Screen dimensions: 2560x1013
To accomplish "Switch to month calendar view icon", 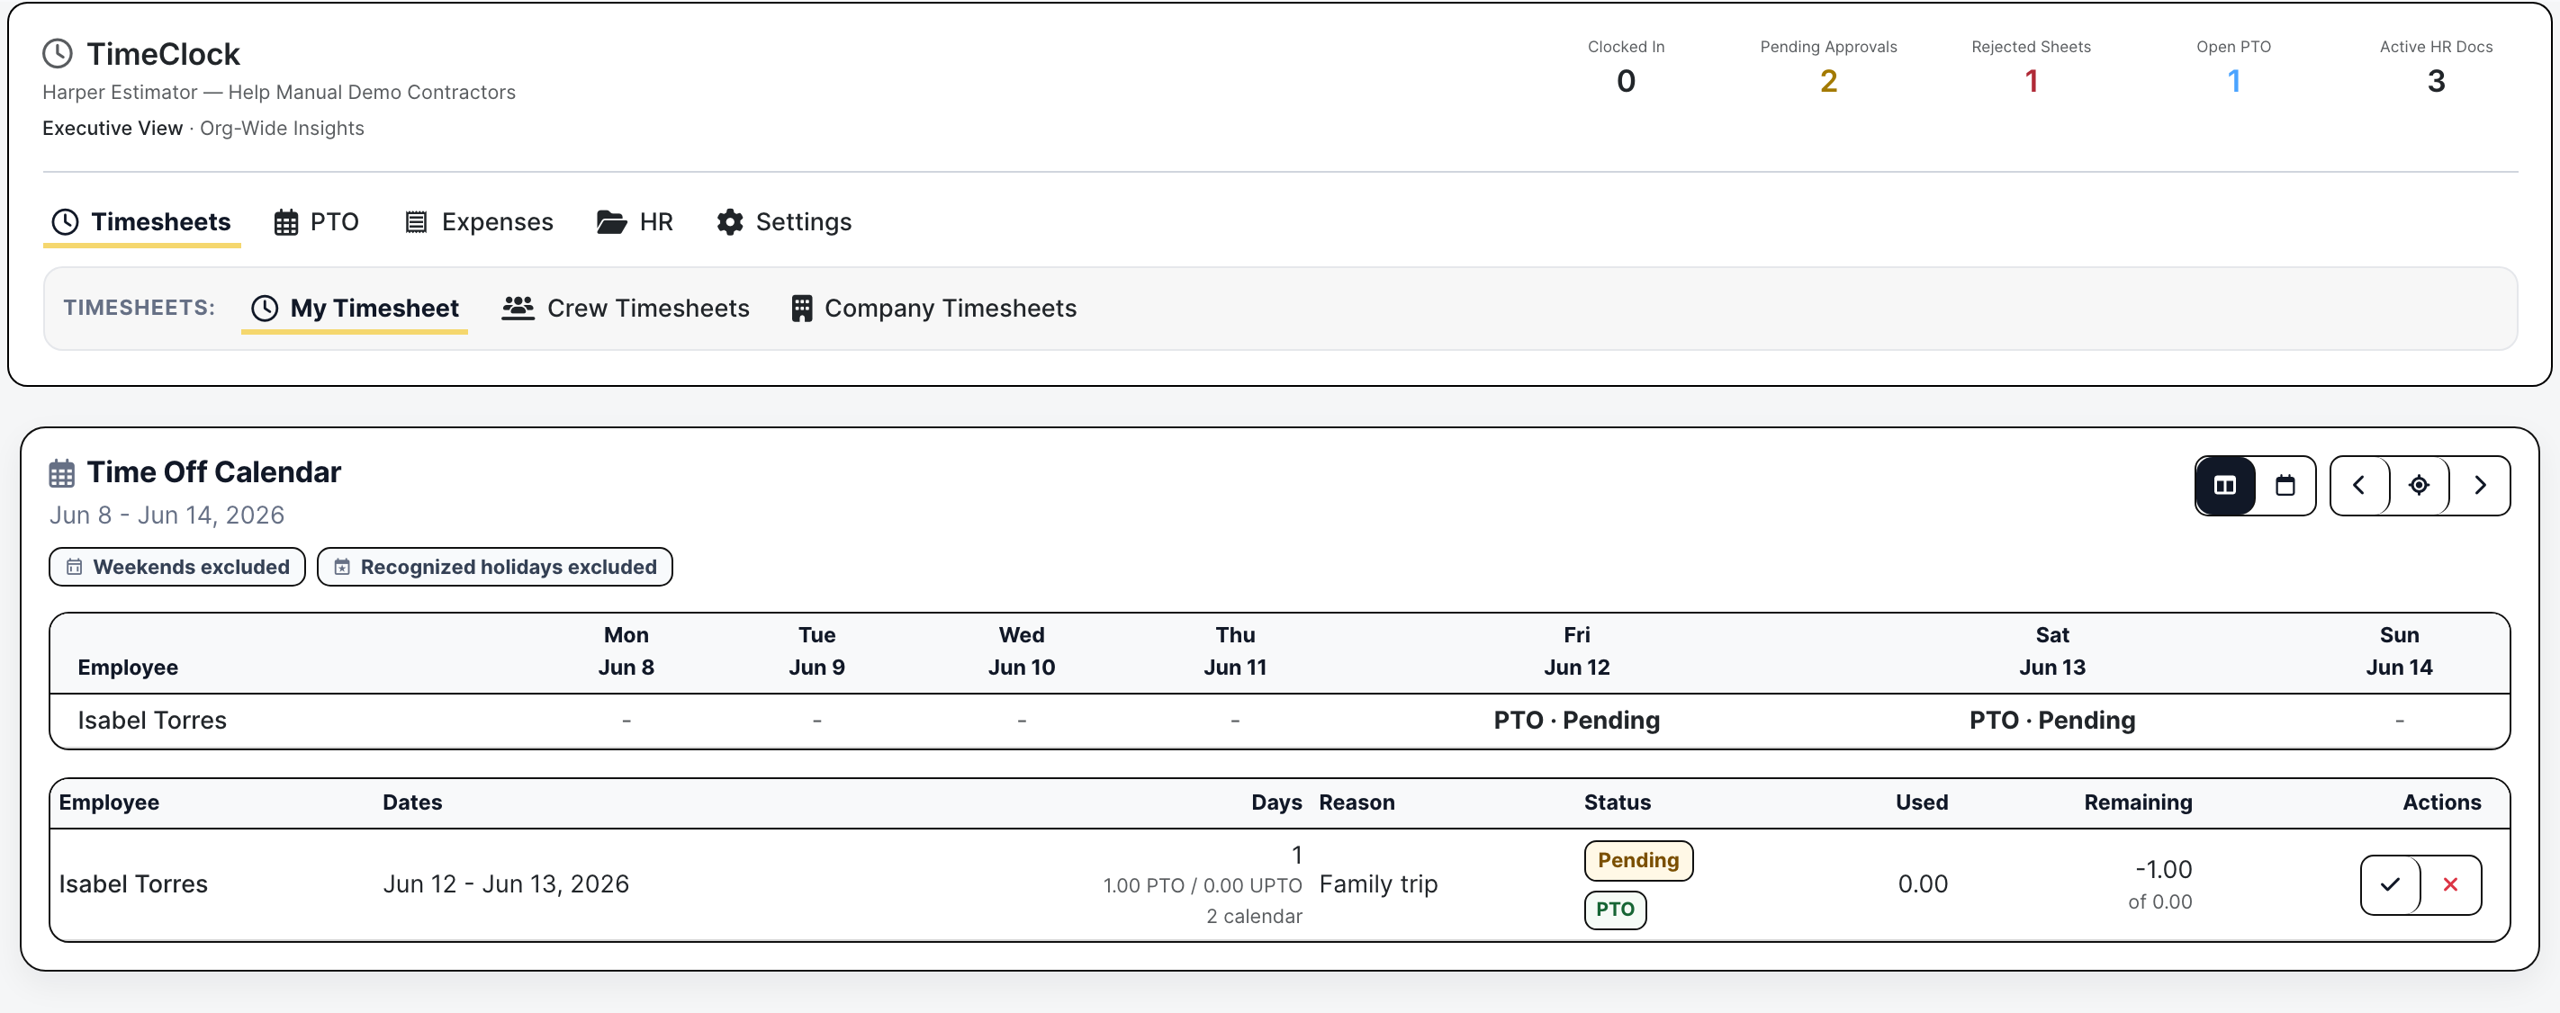I will click(x=2285, y=485).
